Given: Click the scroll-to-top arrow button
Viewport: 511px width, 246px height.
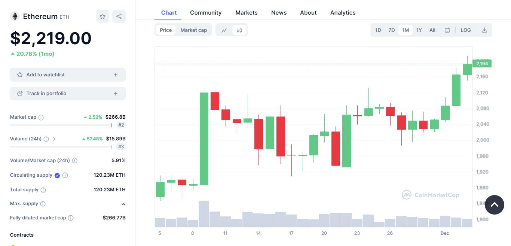Looking at the screenshot, I should [x=495, y=205].
